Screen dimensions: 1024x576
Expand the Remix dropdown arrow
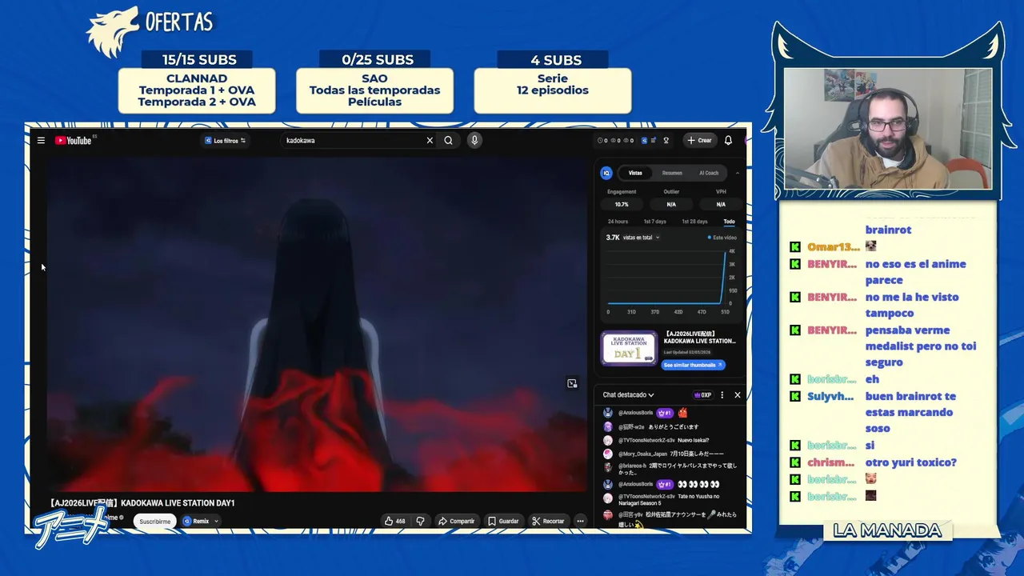[x=216, y=521]
